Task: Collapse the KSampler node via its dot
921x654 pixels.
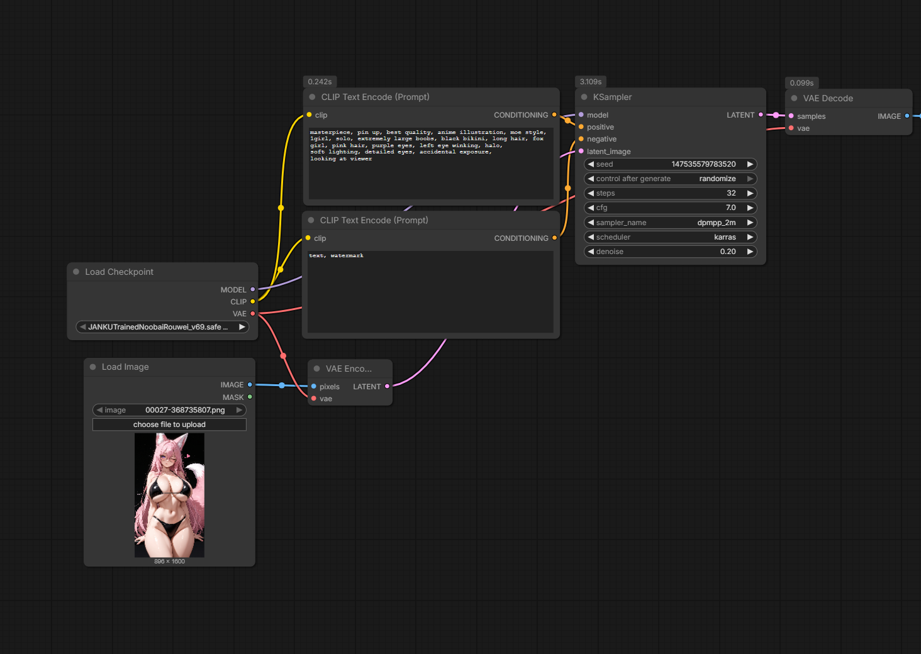Action: tap(584, 97)
